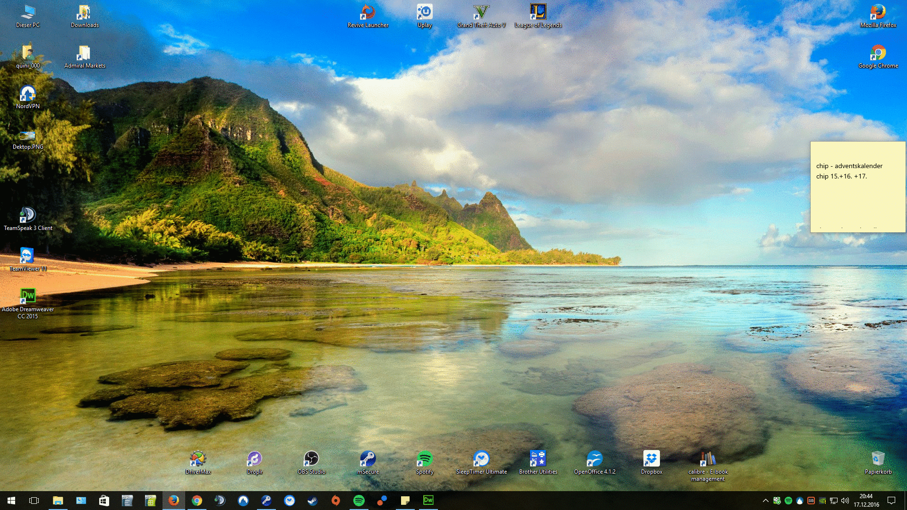The width and height of the screenshot is (907, 510).
Task: Open the Droplr desktop shortcut
Action: coord(255,463)
